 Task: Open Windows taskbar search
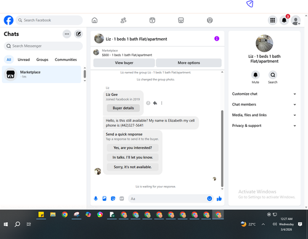click(x=17, y=224)
